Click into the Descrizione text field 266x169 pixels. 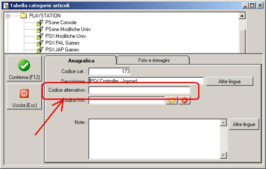click(146, 80)
